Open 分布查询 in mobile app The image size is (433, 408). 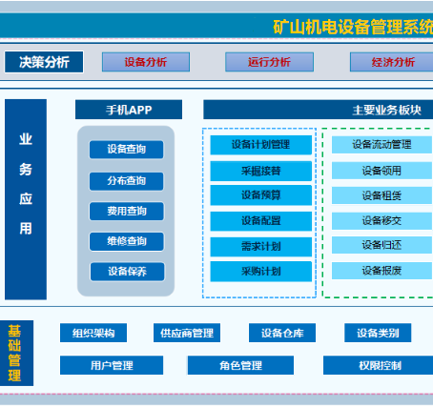pyautogui.click(x=126, y=181)
